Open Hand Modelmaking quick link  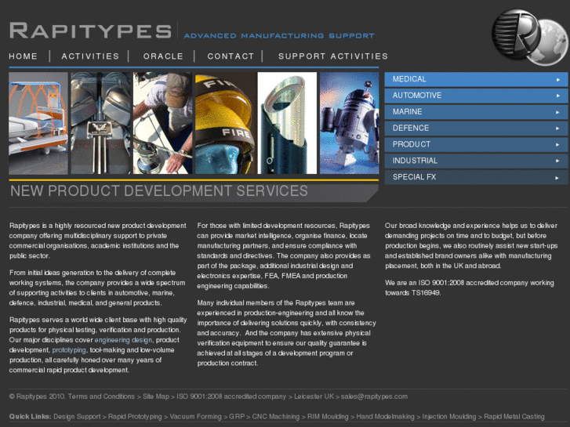pos(385,417)
